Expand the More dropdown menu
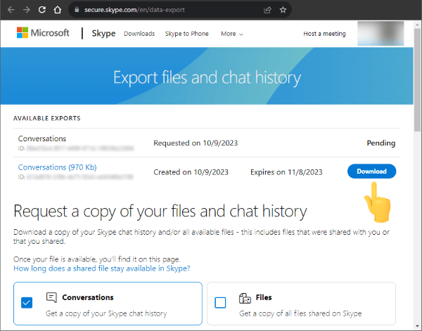 pos(232,34)
